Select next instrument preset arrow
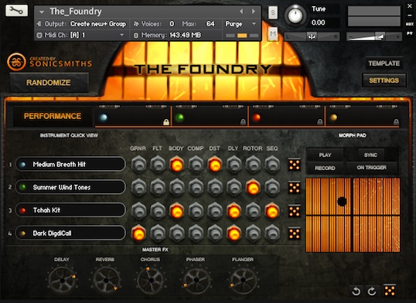416x303 pixels. coord(254,11)
